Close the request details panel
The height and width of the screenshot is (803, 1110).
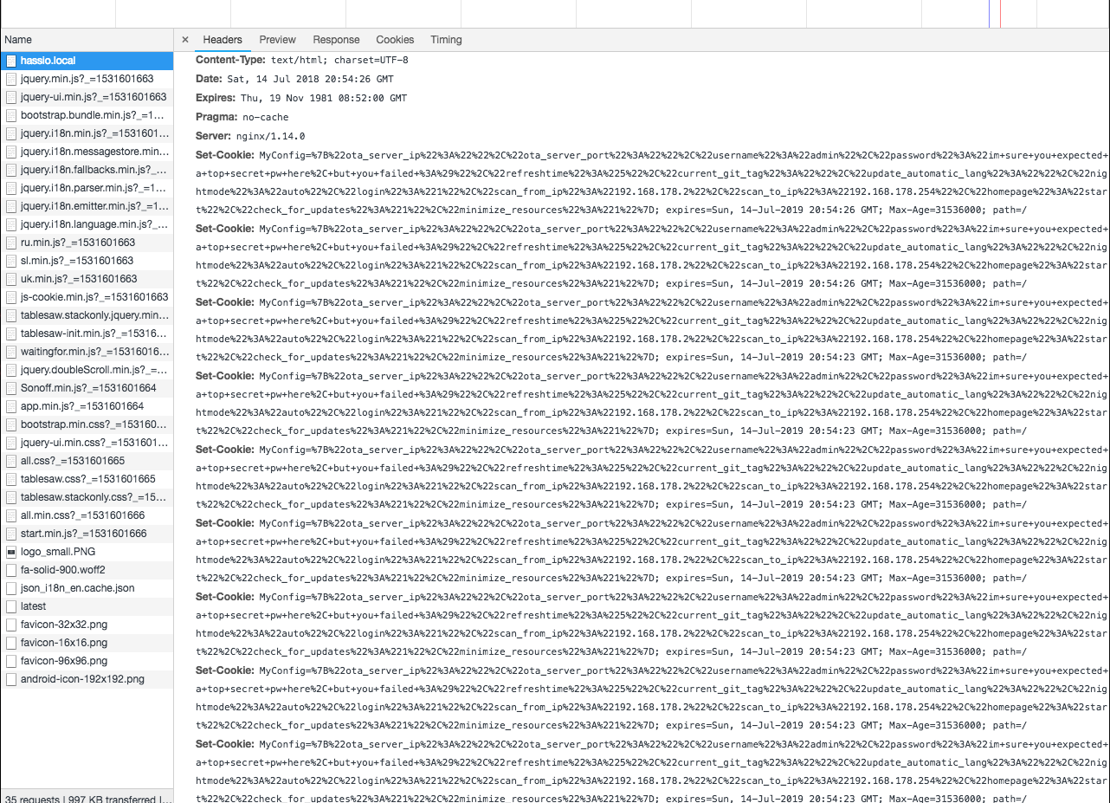[x=184, y=40]
